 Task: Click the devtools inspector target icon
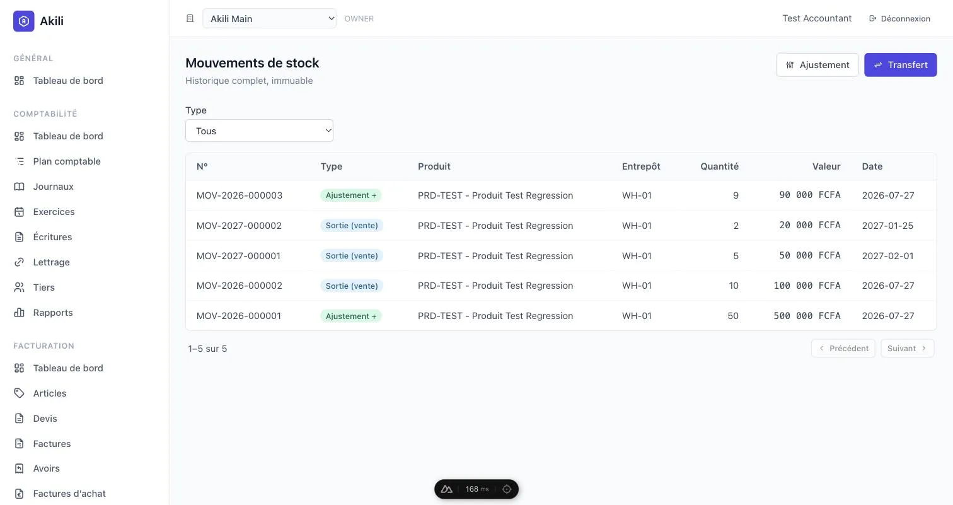(x=507, y=489)
